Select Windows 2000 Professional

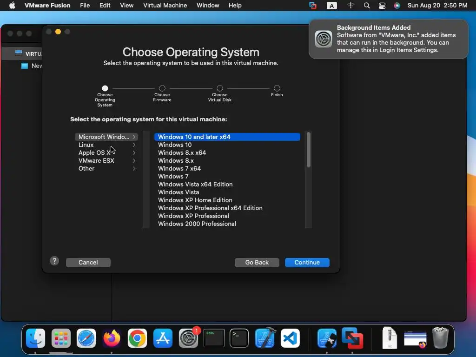point(227,224)
